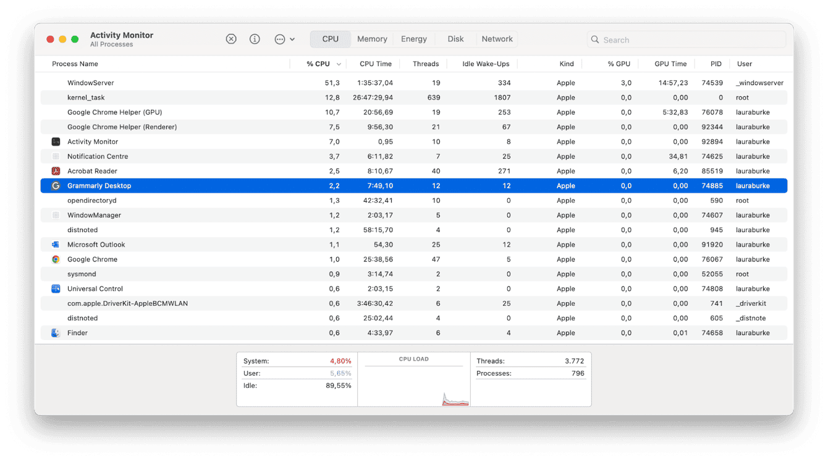Select the Grammarly Desktop icon
Image resolution: width=828 pixels, height=461 pixels.
54,186
